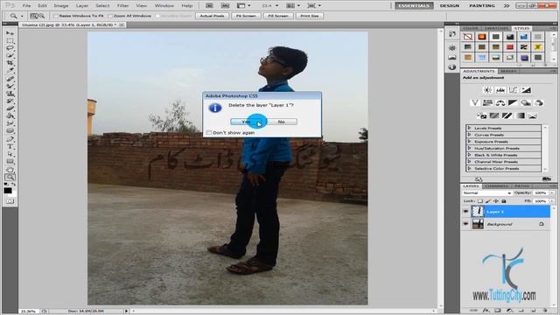Add a Curves adjustment
This screenshot has height=315, width=560.
513,90
